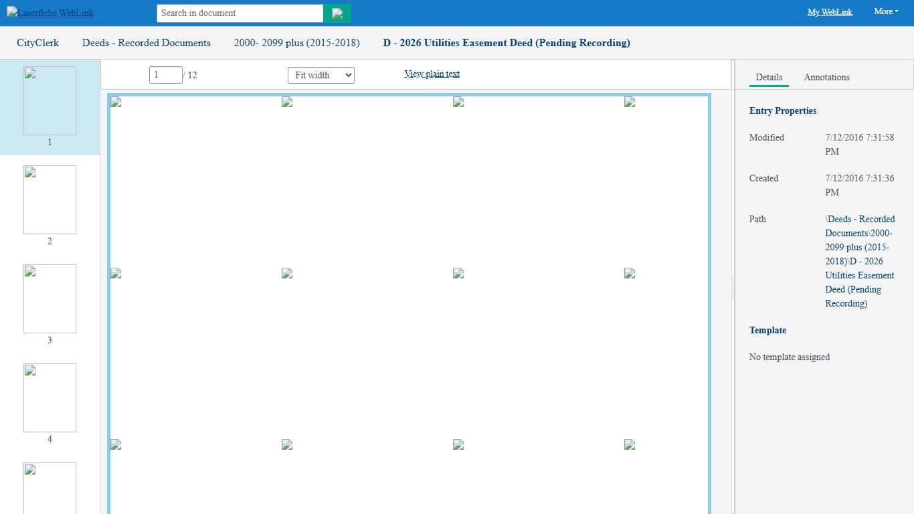Switch to the Details tab
The height and width of the screenshot is (514, 914).
[x=769, y=78]
